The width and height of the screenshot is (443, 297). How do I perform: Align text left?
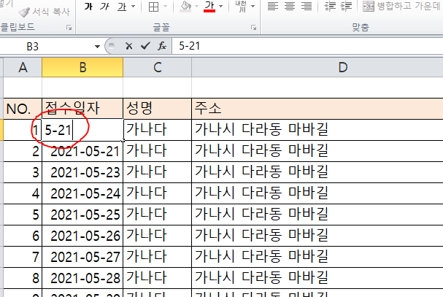coord(273,7)
